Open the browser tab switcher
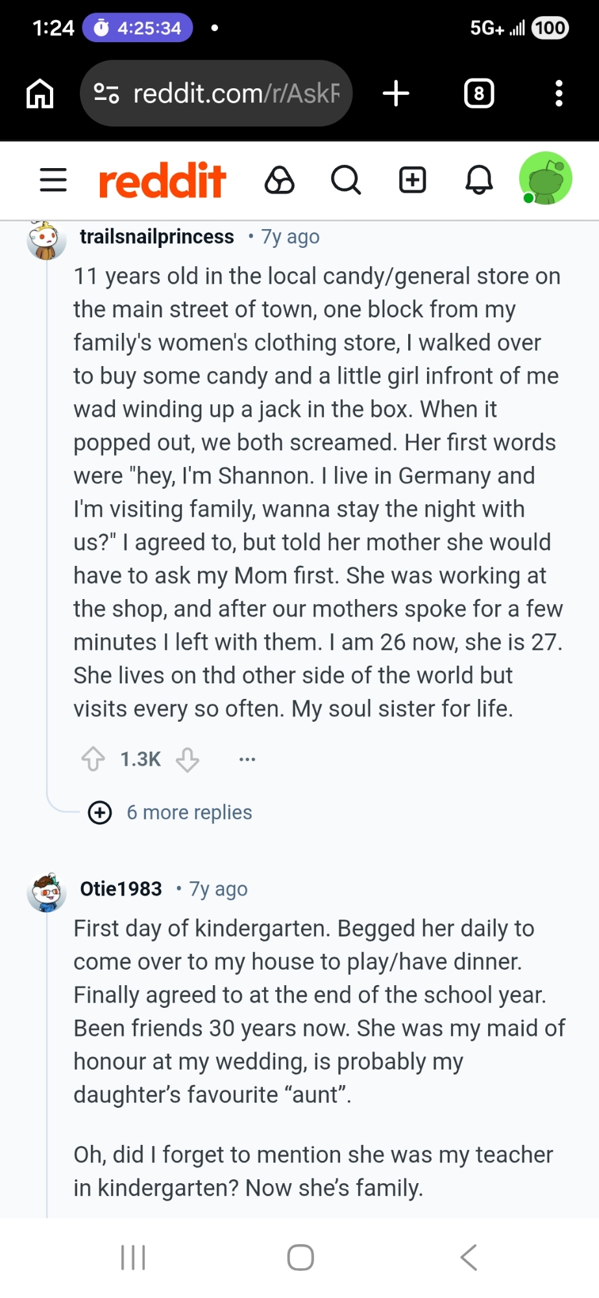 click(x=479, y=93)
